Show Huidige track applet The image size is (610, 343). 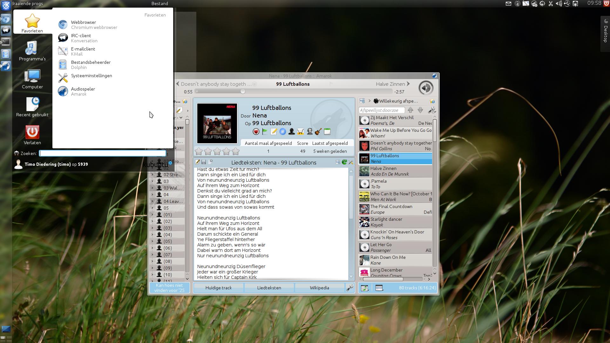[219, 288]
